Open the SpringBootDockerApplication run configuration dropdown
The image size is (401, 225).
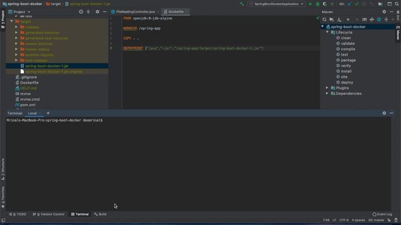coord(276,4)
